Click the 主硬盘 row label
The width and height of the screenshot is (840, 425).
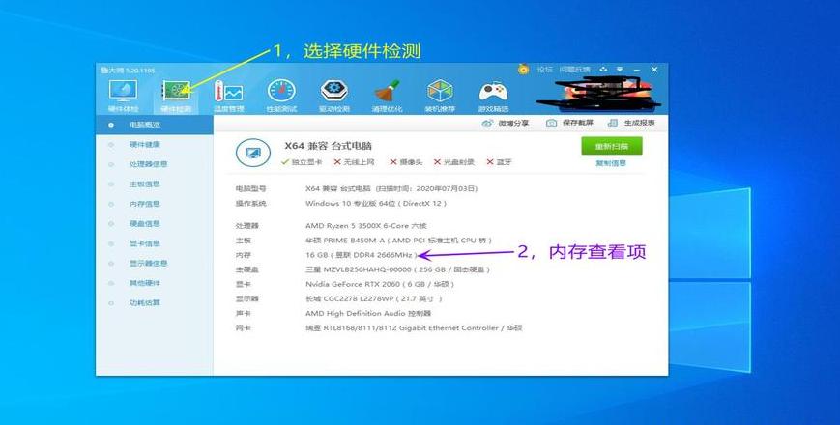[x=246, y=269]
